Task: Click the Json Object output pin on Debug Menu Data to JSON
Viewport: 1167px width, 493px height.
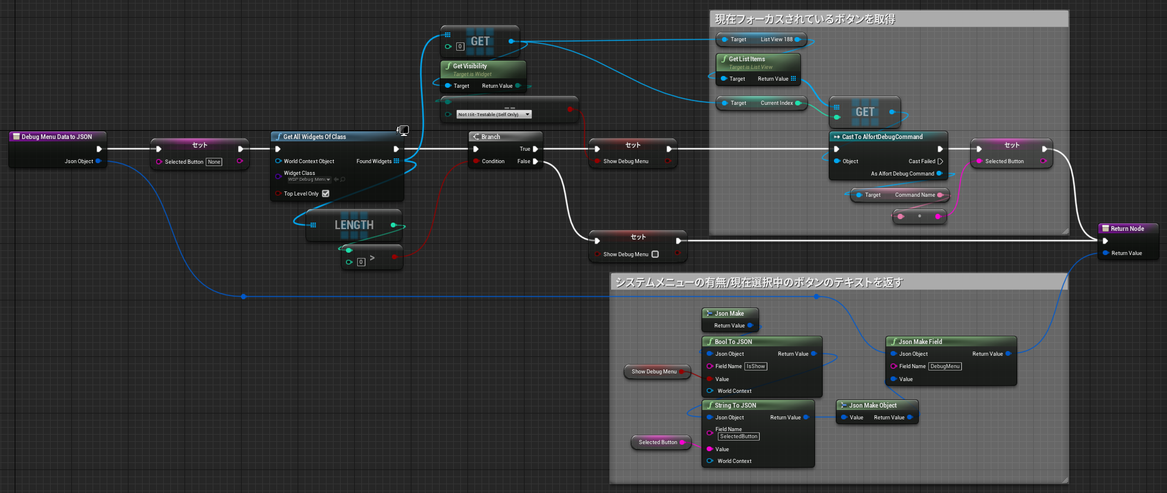Action: pyautogui.click(x=98, y=161)
